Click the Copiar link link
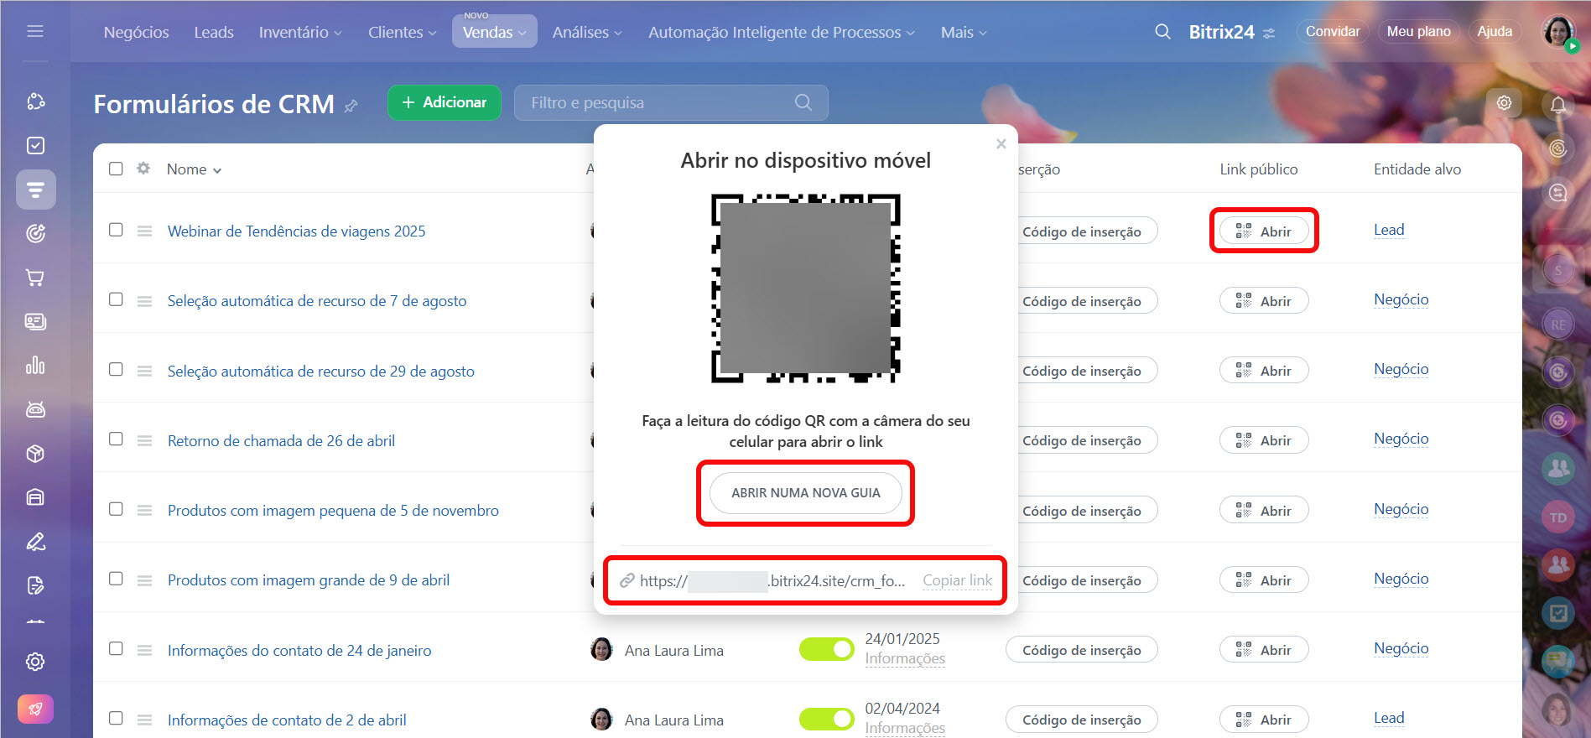Viewport: 1591px width, 738px height. click(x=957, y=580)
